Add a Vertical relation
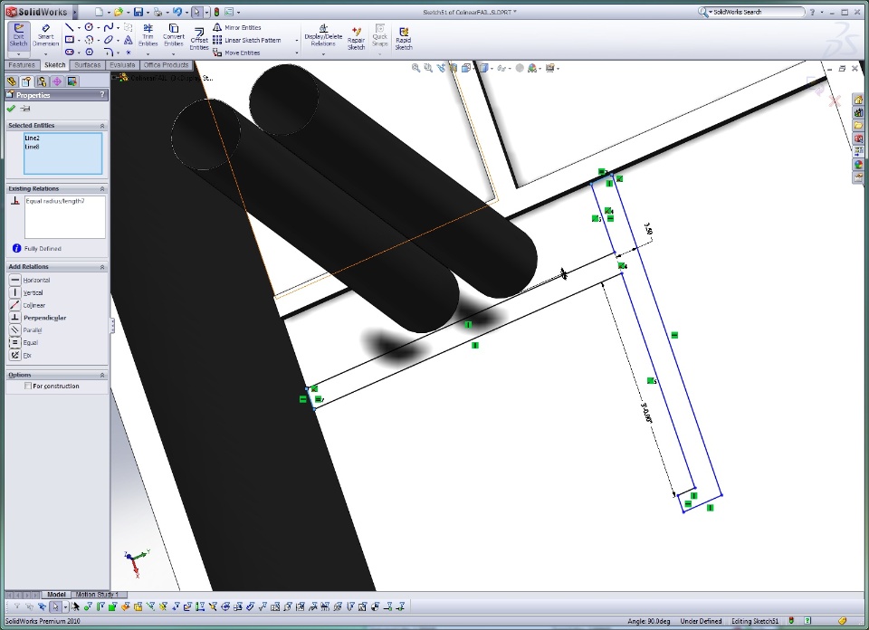 click(26, 292)
